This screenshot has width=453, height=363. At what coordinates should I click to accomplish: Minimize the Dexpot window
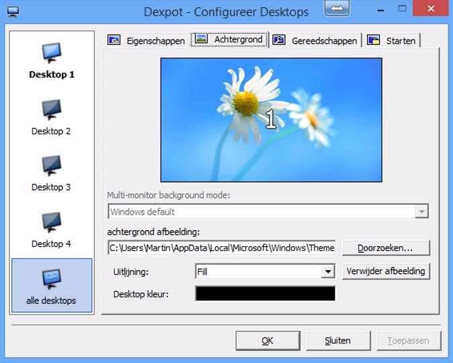381,10
